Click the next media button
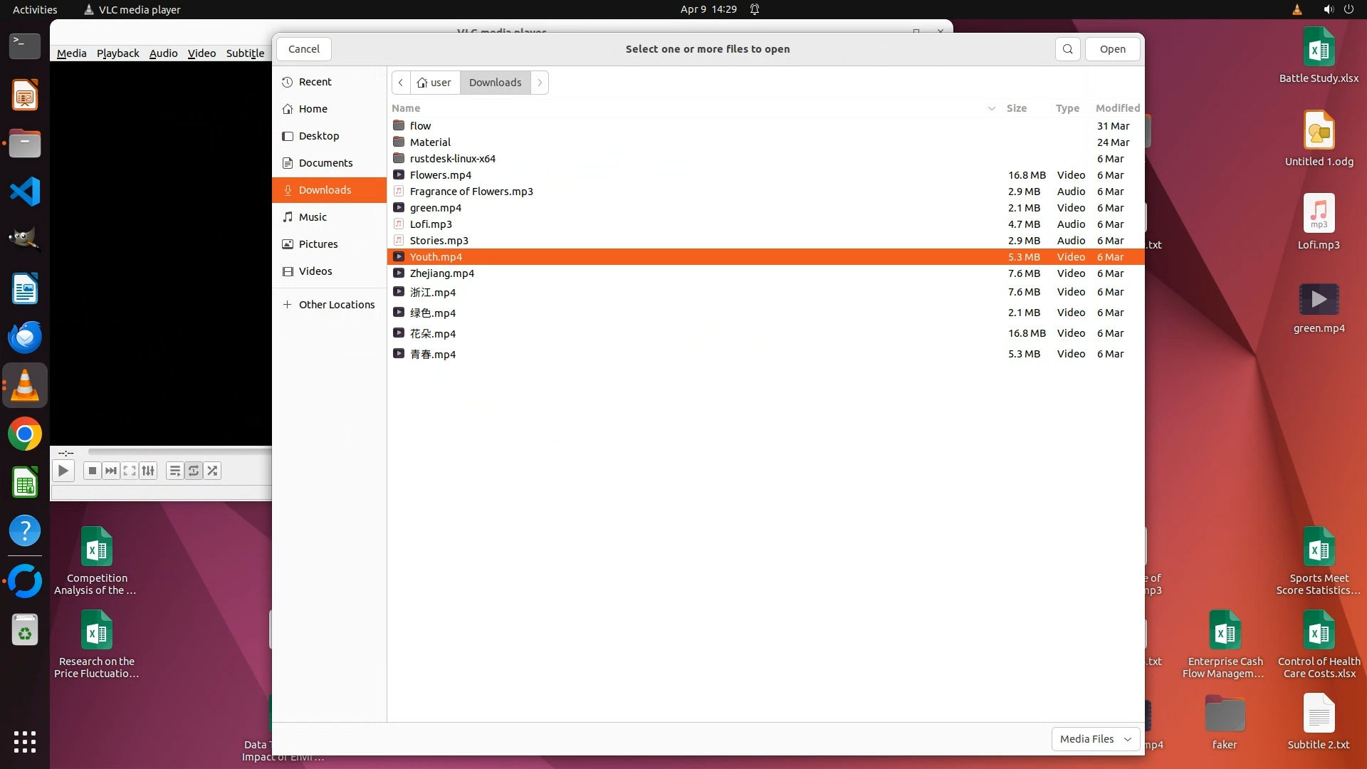The height and width of the screenshot is (769, 1367). point(110,471)
